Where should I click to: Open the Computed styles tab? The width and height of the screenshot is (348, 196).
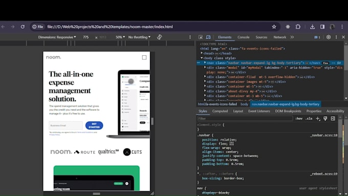tap(220, 111)
